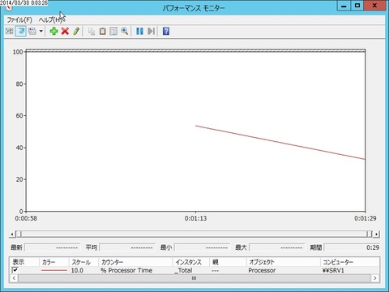Click the 最新 value field
Image resolution: width=389 pixels, height=292 pixels.
pos(53,247)
